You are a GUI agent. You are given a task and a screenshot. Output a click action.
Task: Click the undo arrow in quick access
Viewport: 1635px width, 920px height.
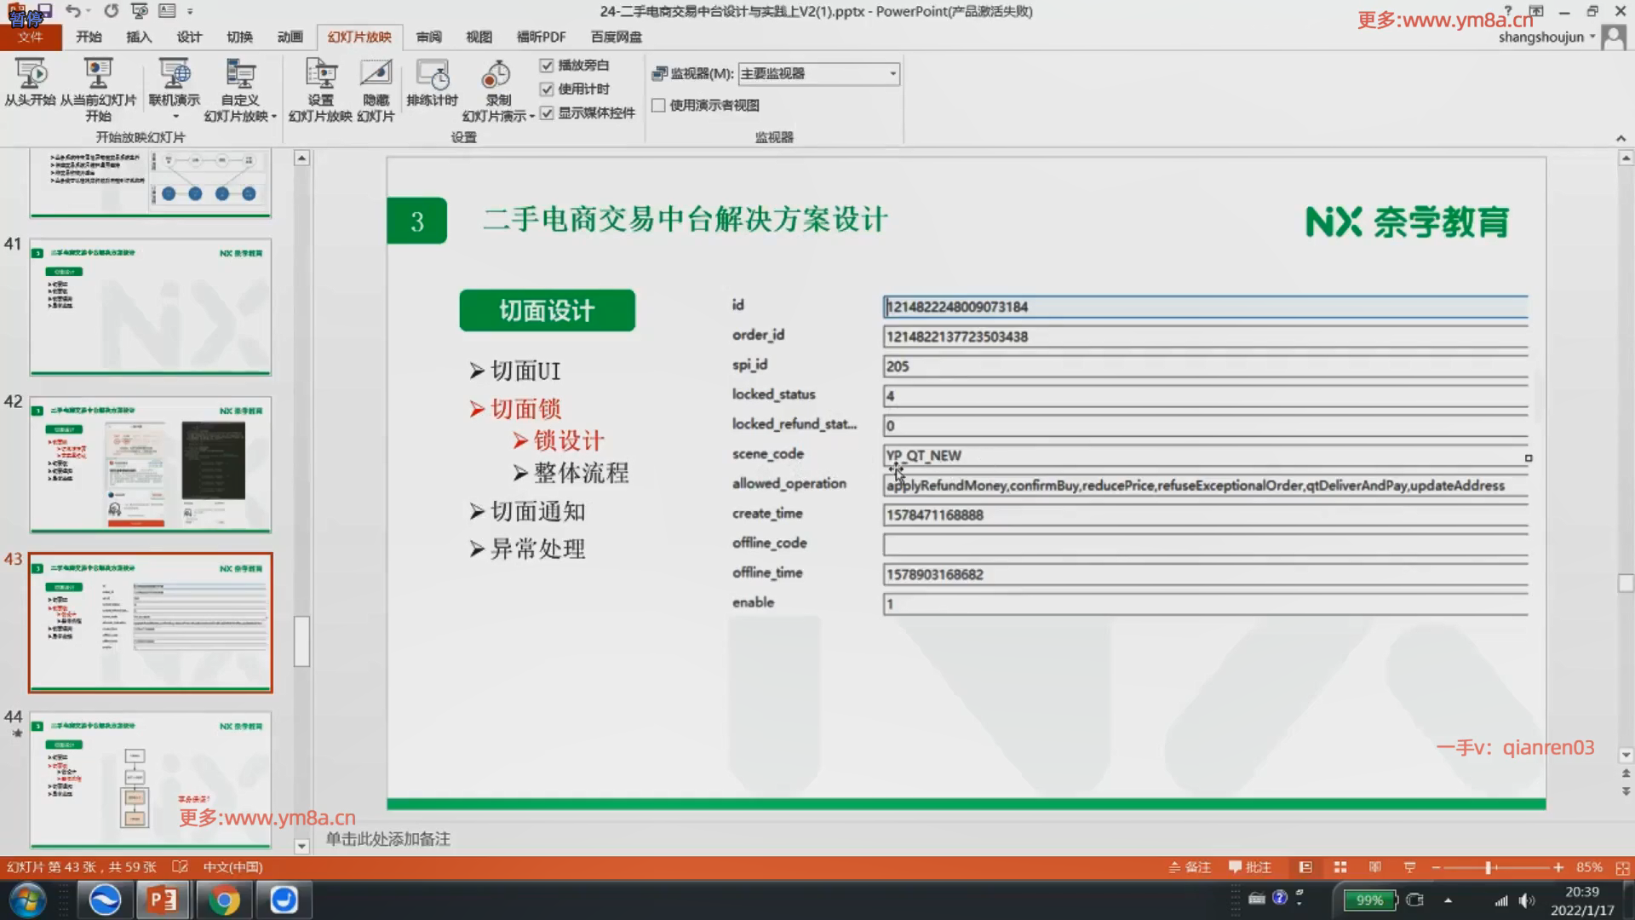pos(73,11)
